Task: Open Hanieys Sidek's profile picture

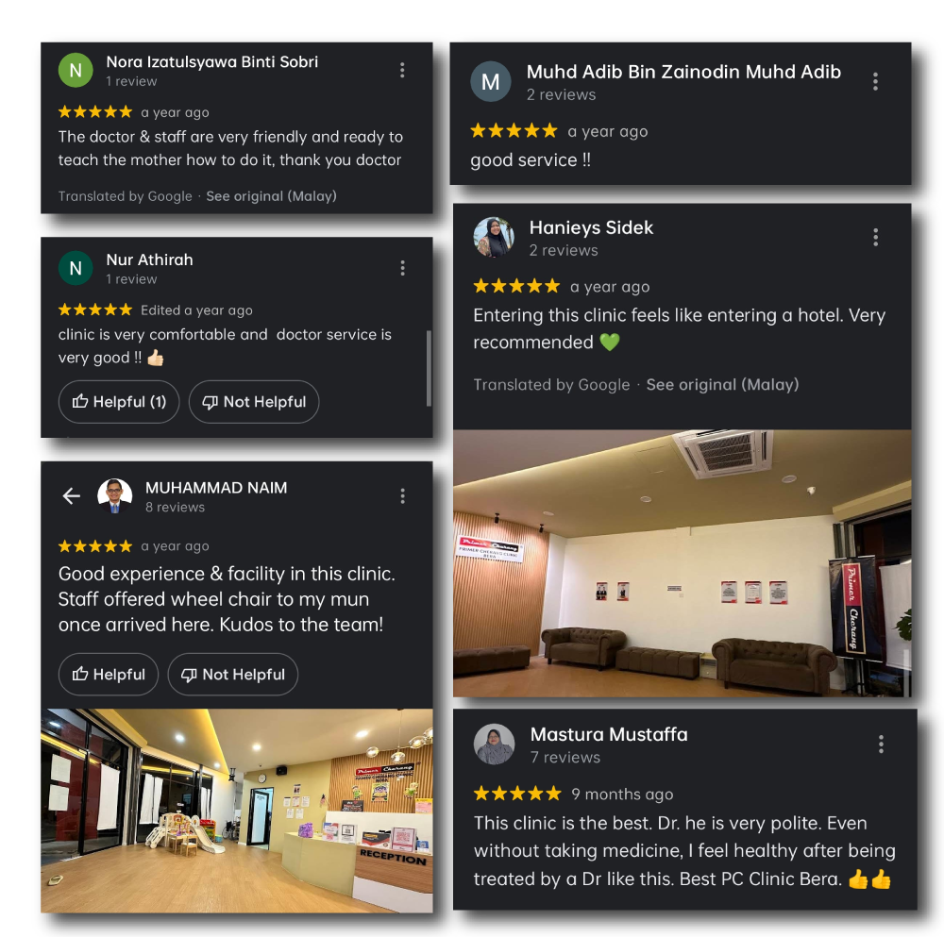Action: tap(494, 237)
